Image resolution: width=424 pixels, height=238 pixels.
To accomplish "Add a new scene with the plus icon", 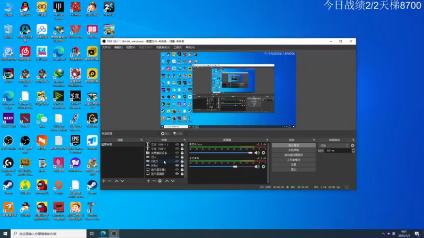I will point(104,181).
